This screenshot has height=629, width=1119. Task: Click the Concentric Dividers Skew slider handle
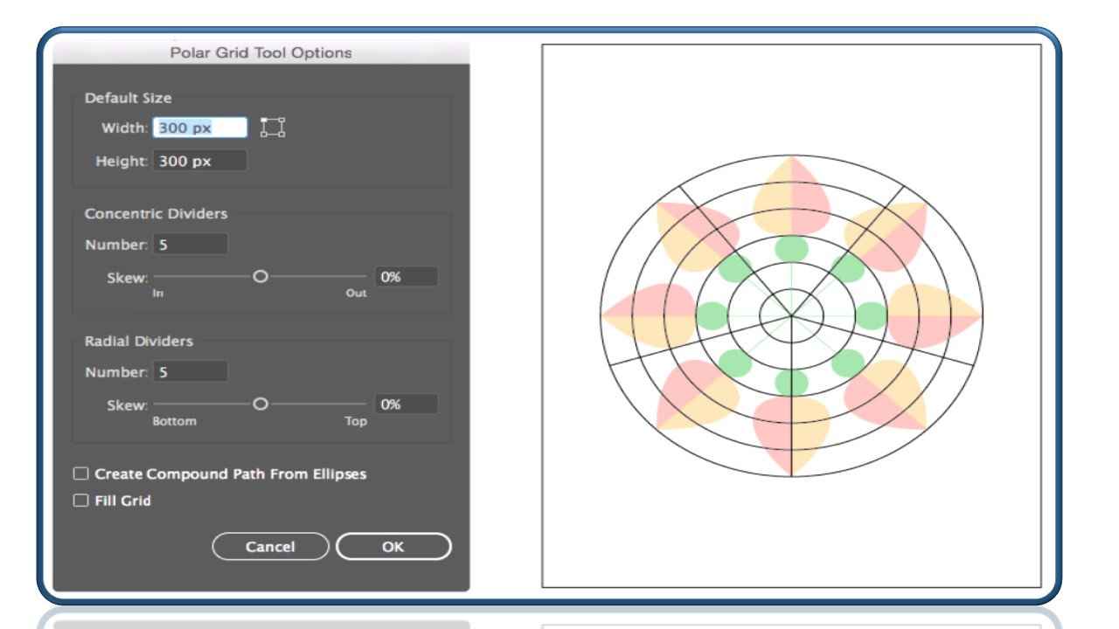tap(261, 277)
